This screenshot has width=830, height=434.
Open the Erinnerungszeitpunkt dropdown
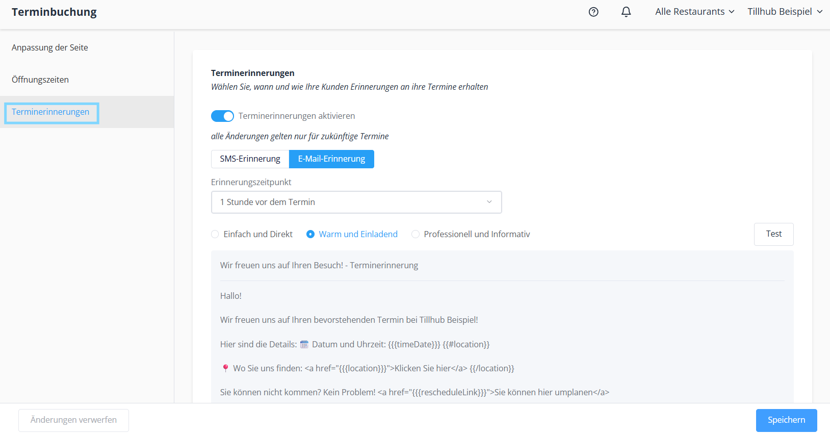[356, 202]
